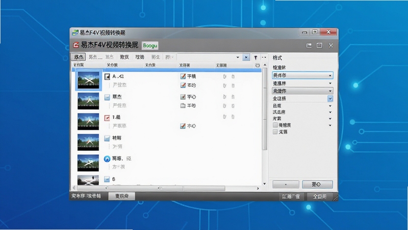This screenshot has width=408, height=230.
Task: Click the light gray button in the status bar
Action: 121,196
